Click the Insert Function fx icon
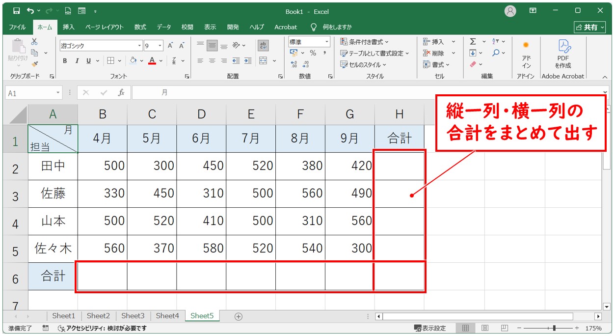615x336 pixels. pos(121,92)
